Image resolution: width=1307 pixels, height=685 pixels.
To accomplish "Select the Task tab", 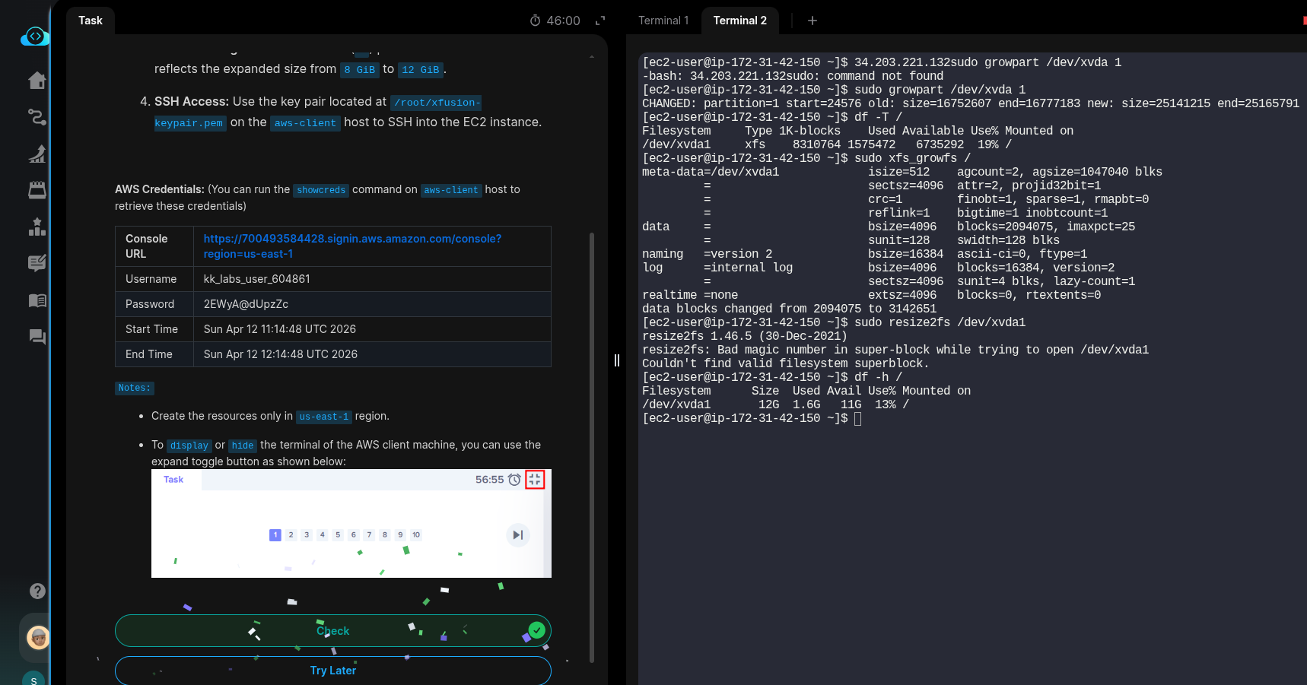I will (91, 21).
